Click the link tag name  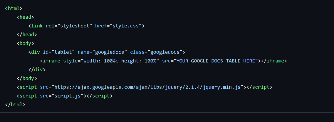pos(37,26)
